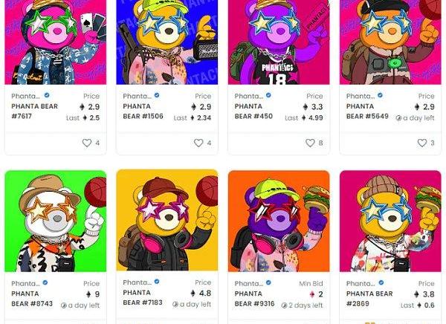446x324 pixels.
Task: Favorite Phanta Bear #450 using heart icon
Action: pyautogui.click(x=310, y=143)
